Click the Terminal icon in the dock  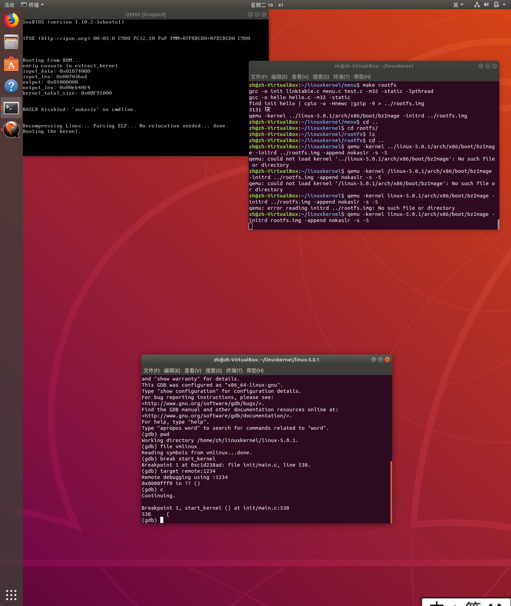click(x=11, y=108)
